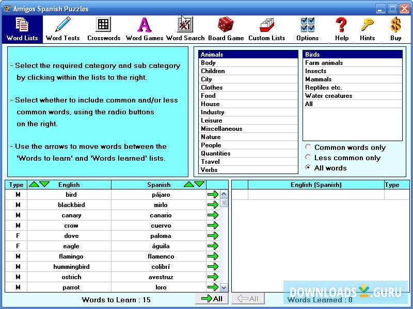Sort English column descending with down triangle
Image resolution: width=413 pixels, height=309 pixels.
44,184
